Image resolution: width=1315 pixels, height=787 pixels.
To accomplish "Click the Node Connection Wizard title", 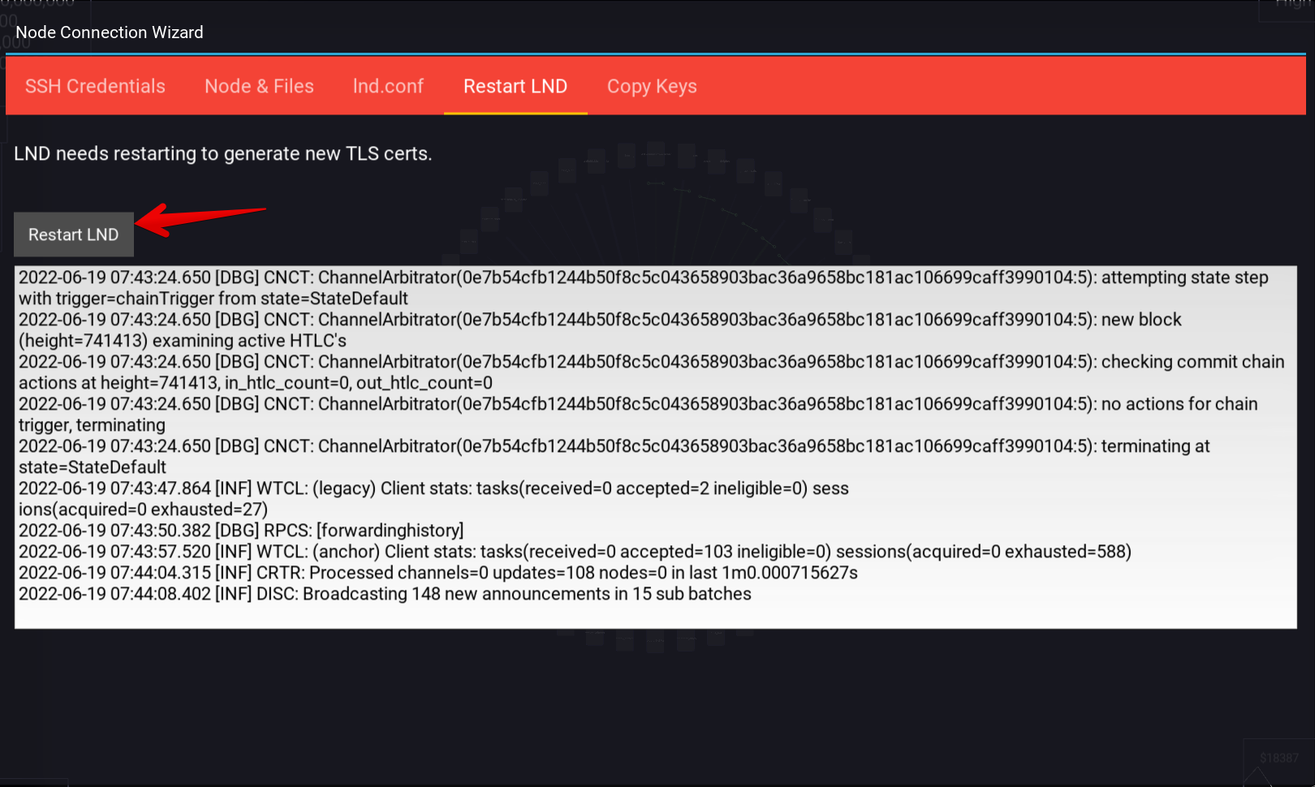I will (x=110, y=32).
